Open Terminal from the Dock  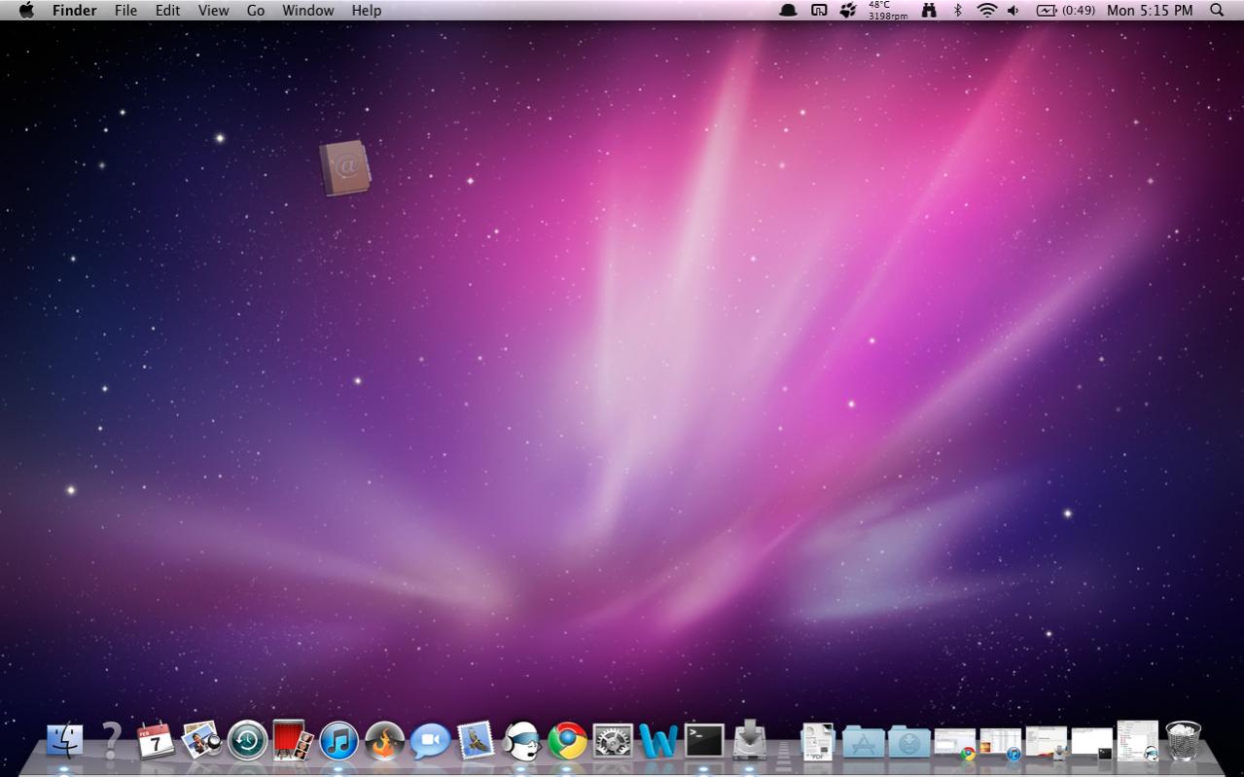click(704, 741)
